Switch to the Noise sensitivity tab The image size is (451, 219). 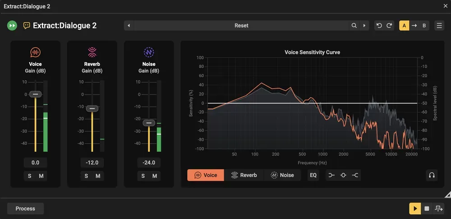coord(282,175)
